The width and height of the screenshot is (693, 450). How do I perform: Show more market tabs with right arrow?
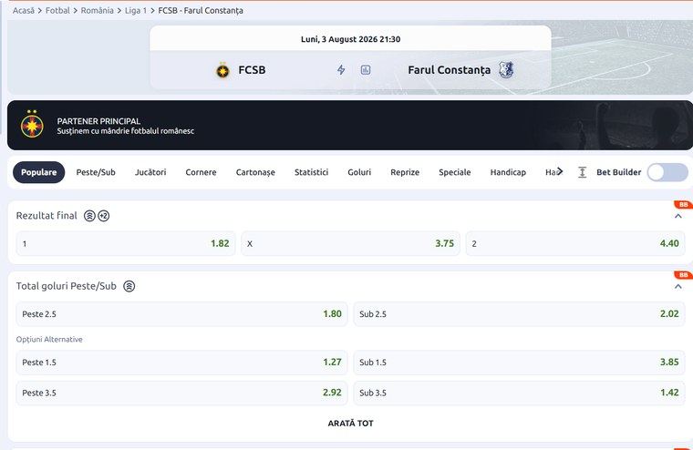pos(560,171)
